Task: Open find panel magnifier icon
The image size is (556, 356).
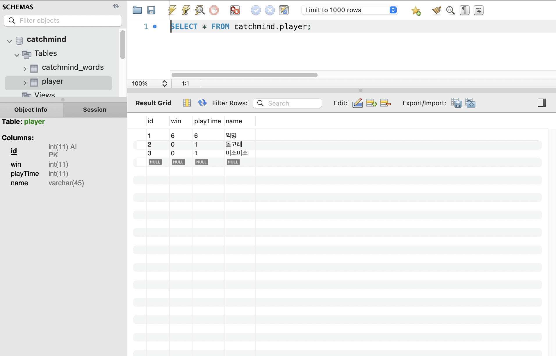Action: [x=450, y=10]
